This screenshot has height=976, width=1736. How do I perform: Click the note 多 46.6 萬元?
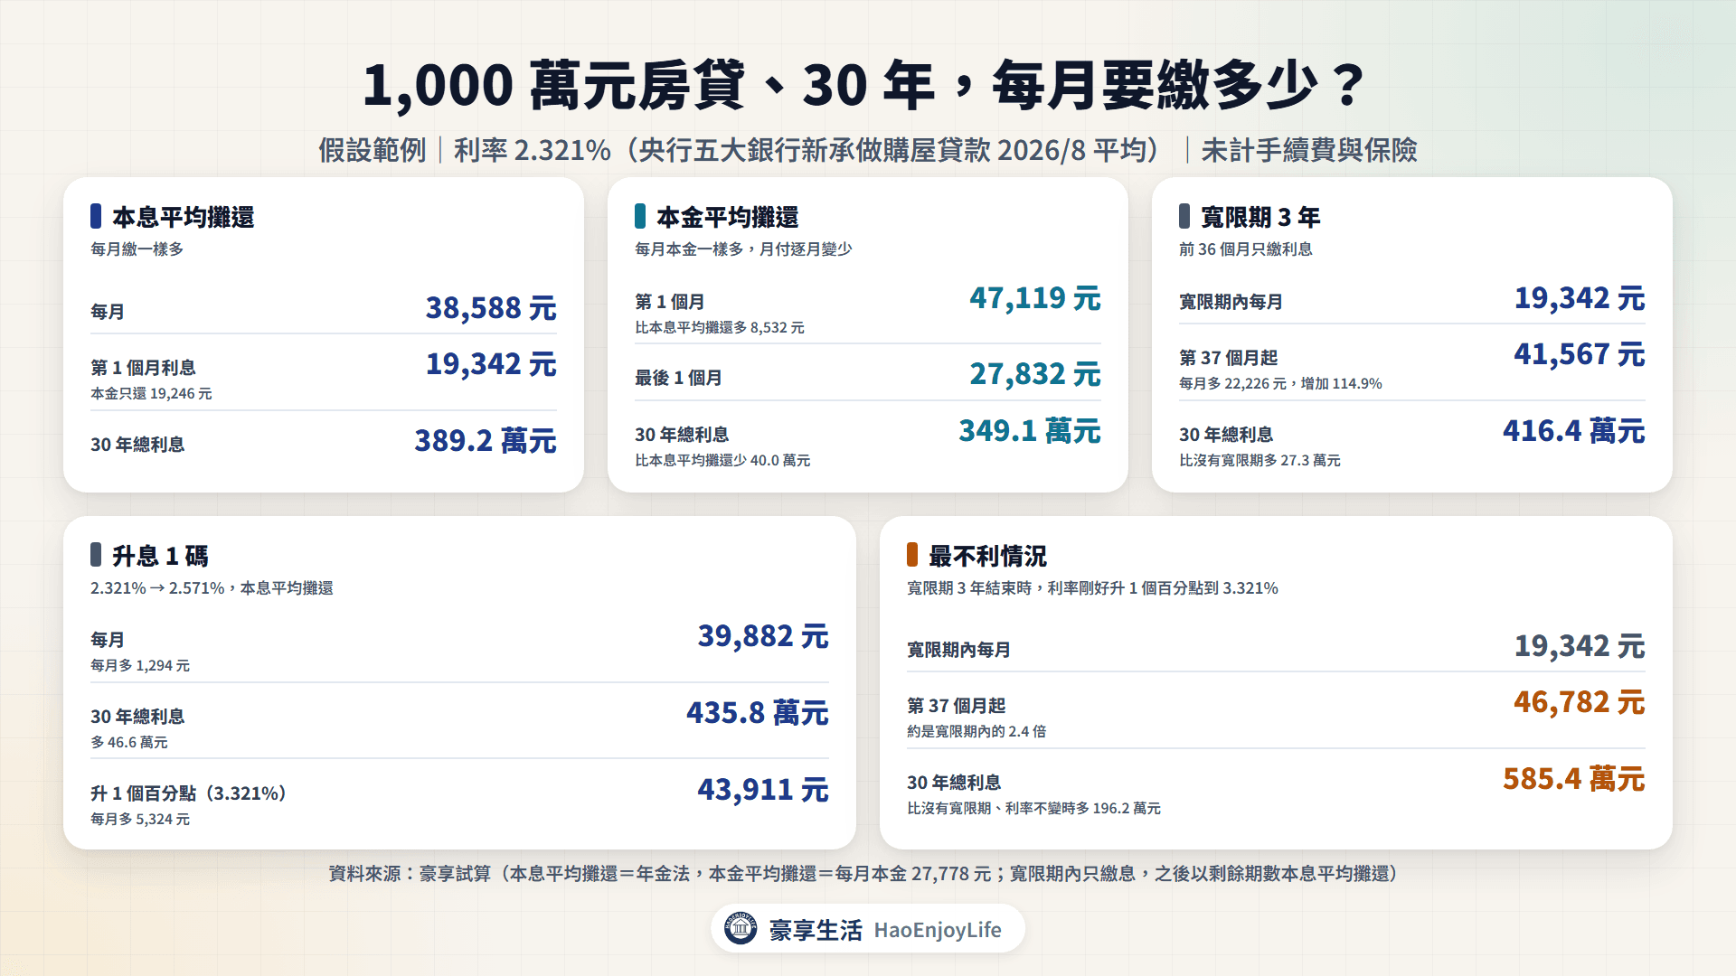coord(129,743)
